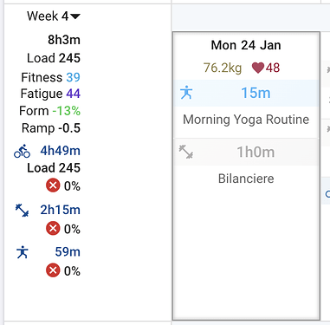Click the cycling bike icon in weekly summary
The height and width of the screenshot is (325, 330).
(22, 151)
